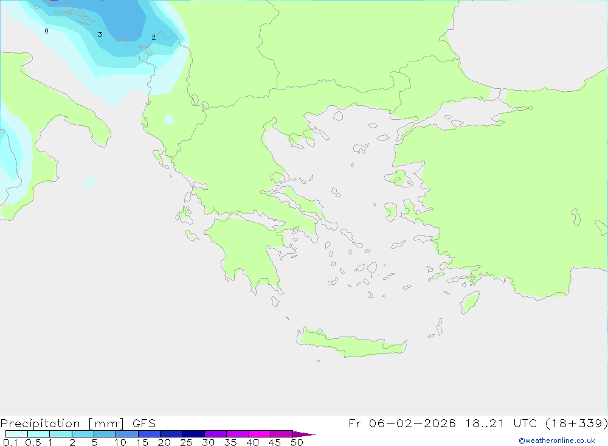
Task: Click the '3' precipitation value on map
Action: [100, 34]
